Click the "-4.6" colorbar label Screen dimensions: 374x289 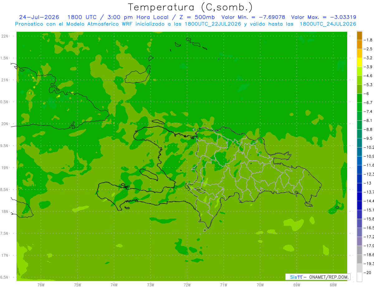click(x=368, y=76)
